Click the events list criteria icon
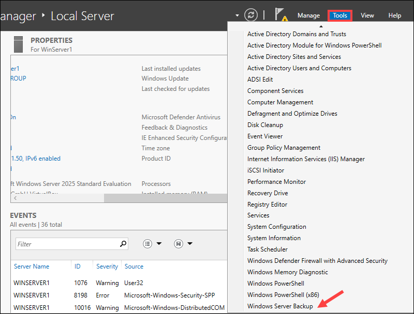The width and height of the screenshot is (414, 314). click(147, 244)
